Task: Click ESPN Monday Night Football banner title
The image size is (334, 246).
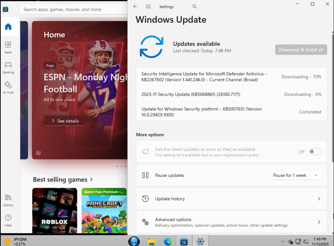Action: [85, 83]
